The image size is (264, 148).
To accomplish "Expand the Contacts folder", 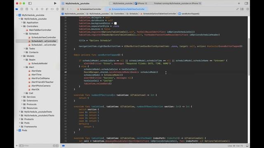I will point(24,52).
